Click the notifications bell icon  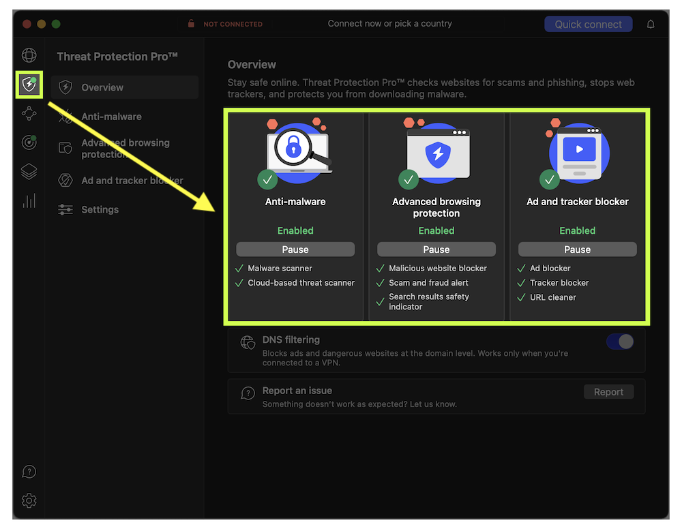[651, 24]
